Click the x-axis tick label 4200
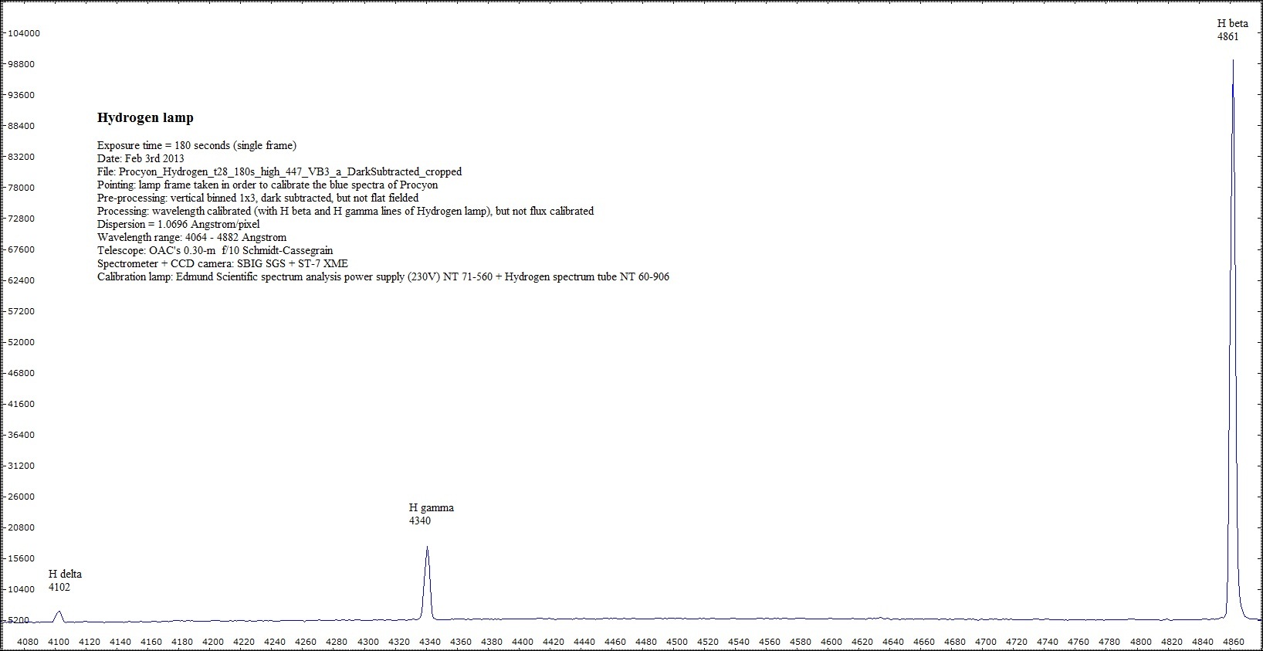1263x651 pixels. pos(213,642)
